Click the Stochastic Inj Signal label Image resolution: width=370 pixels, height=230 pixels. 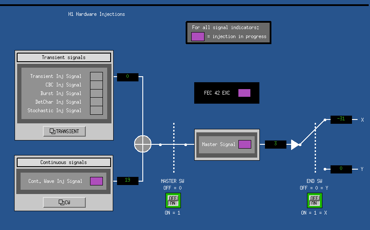pos(54,110)
